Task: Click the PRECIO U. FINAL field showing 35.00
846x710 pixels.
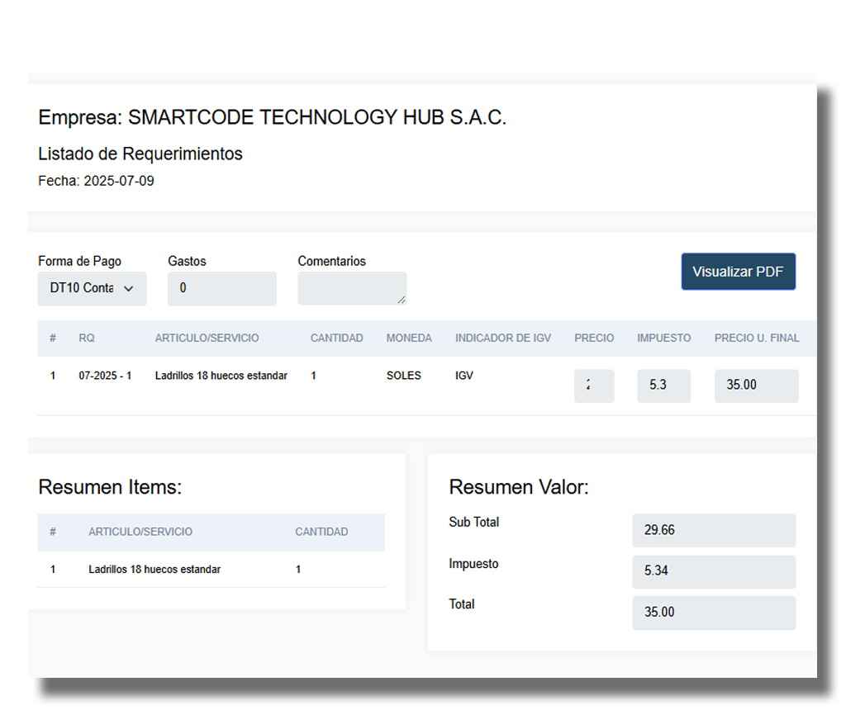Action: click(x=755, y=386)
